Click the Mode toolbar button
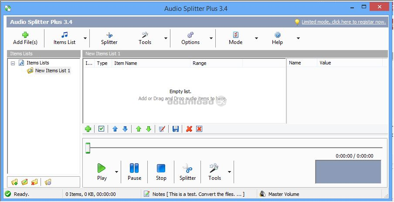Viewport: 394px width, 202px height. (x=235, y=38)
